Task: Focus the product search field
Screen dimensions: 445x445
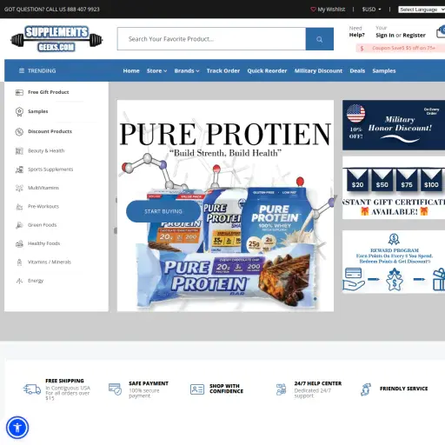Action: click(211, 39)
